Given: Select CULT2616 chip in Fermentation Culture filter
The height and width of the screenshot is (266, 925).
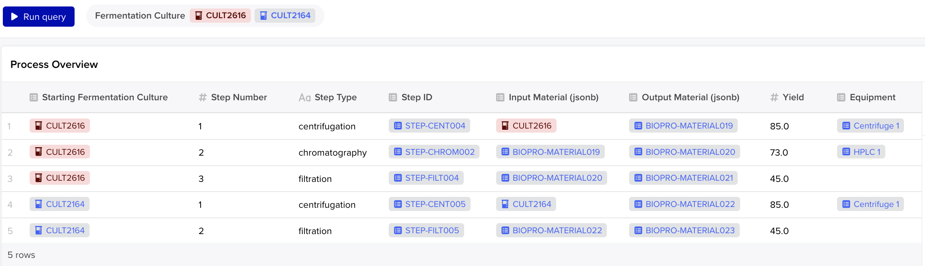Looking at the screenshot, I should point(220,15).
